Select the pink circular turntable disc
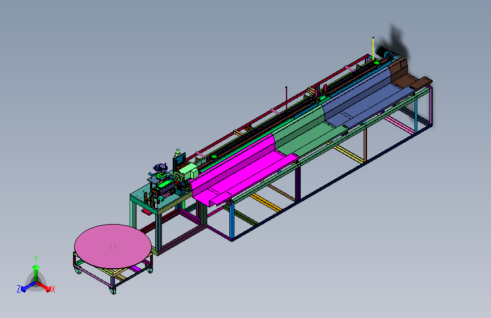 pos(113,246)
